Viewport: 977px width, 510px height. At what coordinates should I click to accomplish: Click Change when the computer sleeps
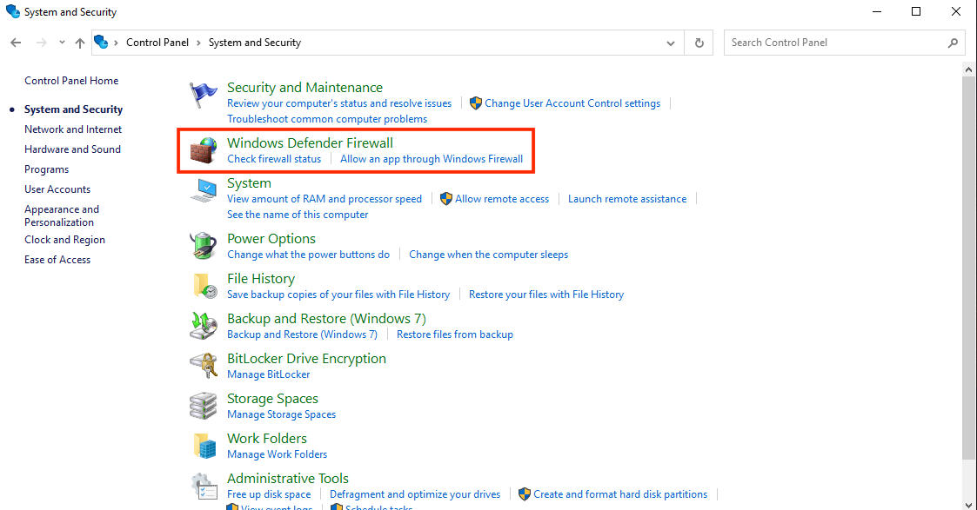tap(489, 255)
